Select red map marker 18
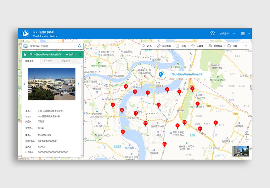This screenshot has height=188, width=270. point(122,110)
